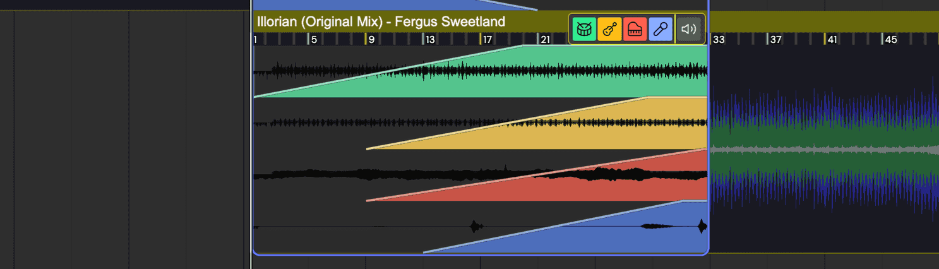Toggle the red piano stem icon

coord(635,29)
